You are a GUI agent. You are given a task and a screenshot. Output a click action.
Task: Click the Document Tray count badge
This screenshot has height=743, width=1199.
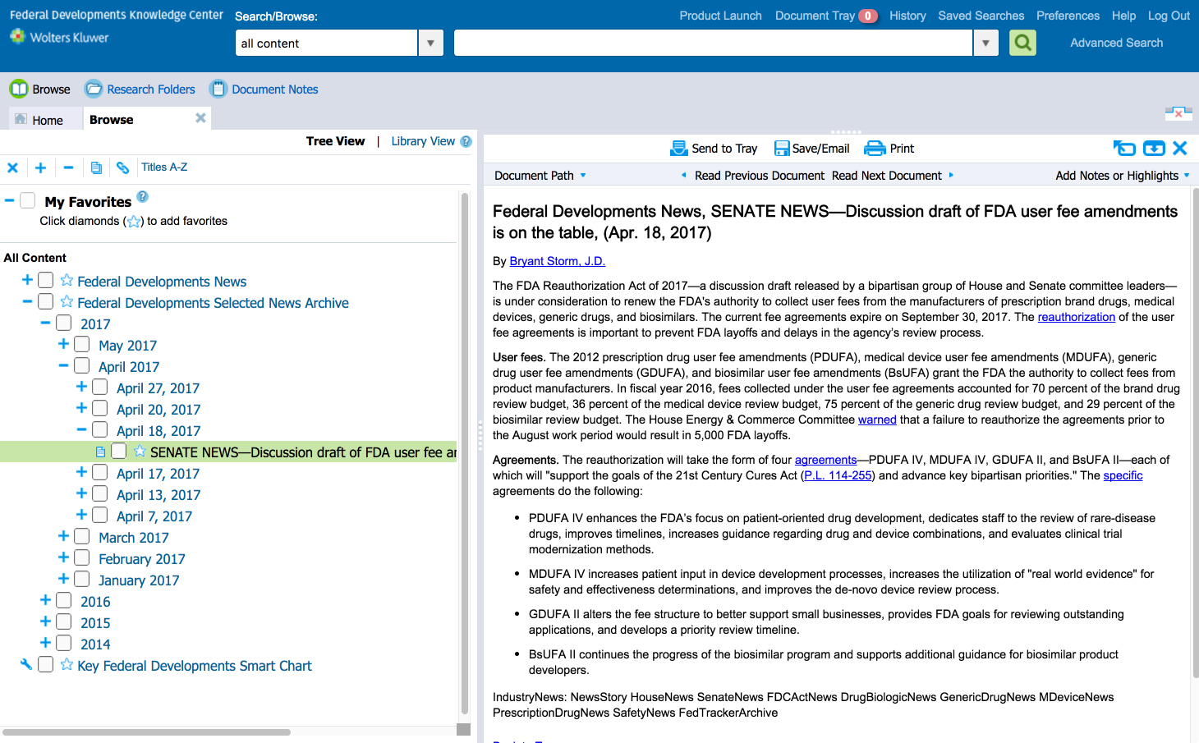click(868, 16)
